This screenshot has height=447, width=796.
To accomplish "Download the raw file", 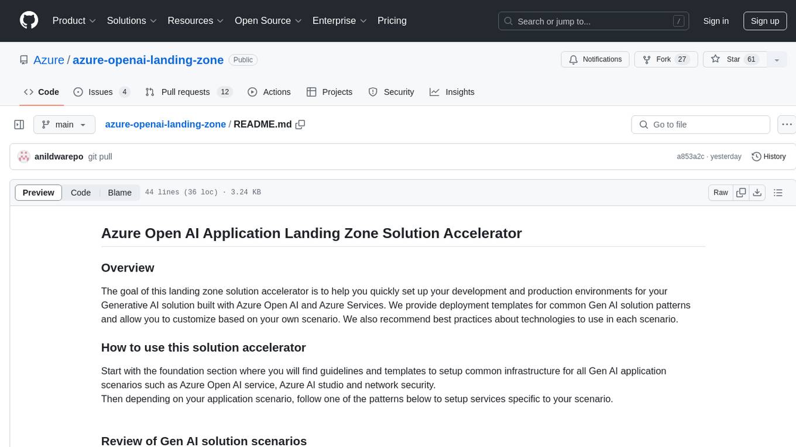I will tap(757, 192).
